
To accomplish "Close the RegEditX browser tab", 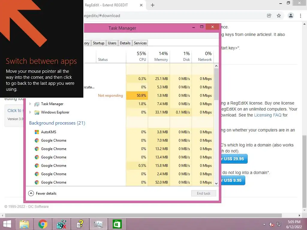I will point(141,5).
